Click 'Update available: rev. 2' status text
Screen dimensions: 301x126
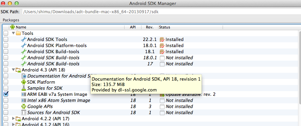190,94
